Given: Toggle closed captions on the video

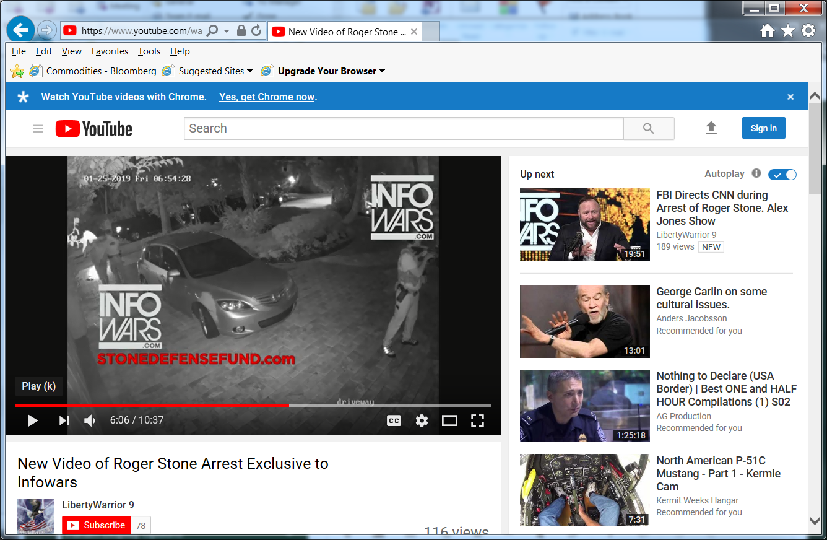Looking at the screenshot, I should [x=394, y=420].
